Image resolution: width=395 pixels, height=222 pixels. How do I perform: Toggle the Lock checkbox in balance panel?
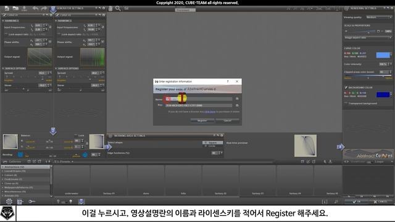click(x=76, y=136)
